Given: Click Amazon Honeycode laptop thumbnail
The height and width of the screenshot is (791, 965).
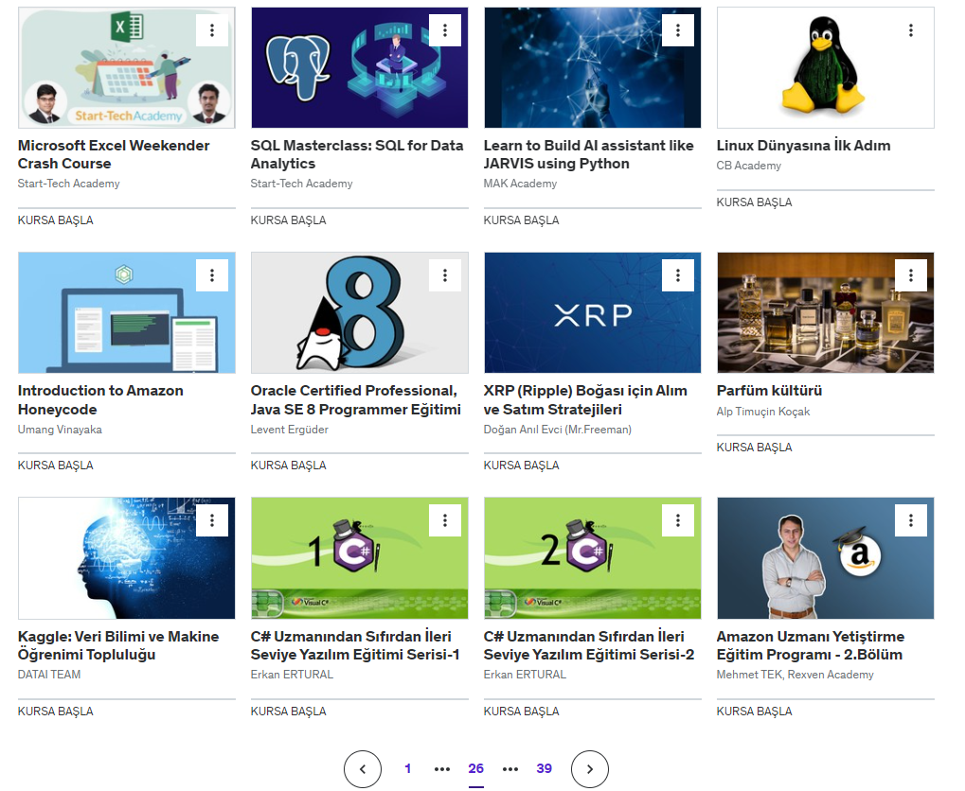Looking at the screenshot, I should [x=127, y=312].
